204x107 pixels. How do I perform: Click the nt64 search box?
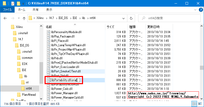[169, 18]
